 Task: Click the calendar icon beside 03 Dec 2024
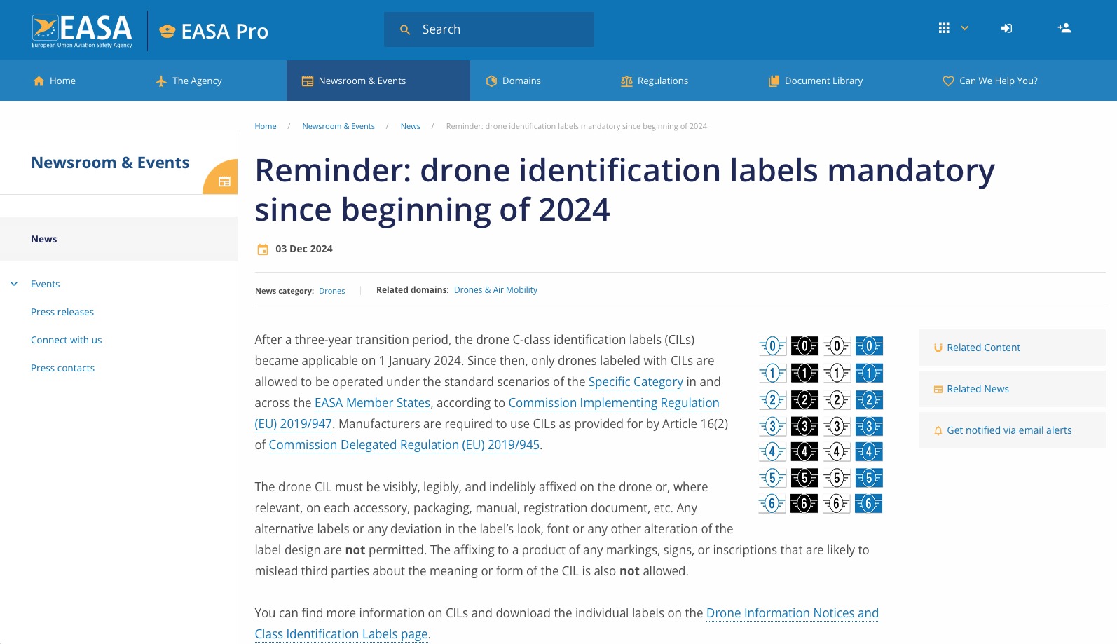263,249
